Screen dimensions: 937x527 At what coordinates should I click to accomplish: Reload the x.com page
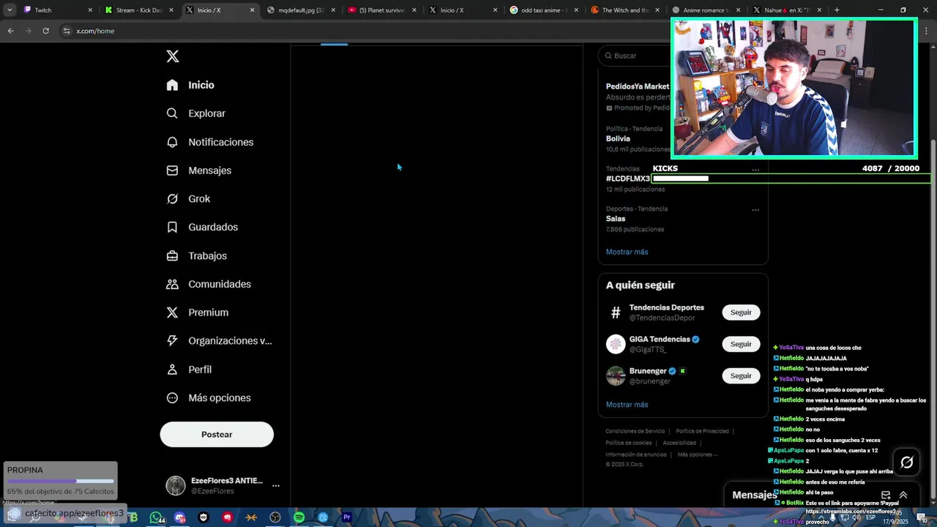45,31
